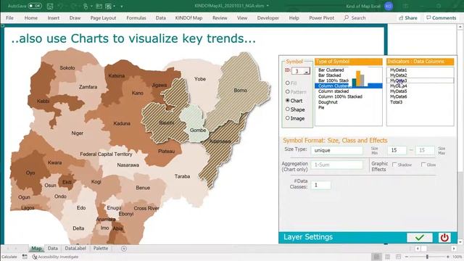The width and height of the screenshot is (464, 261).
Task: Select MyData2 indicator column
Action: click(398, 75)
